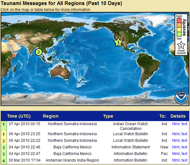Image resolution: width=190 pixels, height=165 pixels.
Task: Click Tsunami Messages for All Regions heading
Action: click(x=61, y=3)
